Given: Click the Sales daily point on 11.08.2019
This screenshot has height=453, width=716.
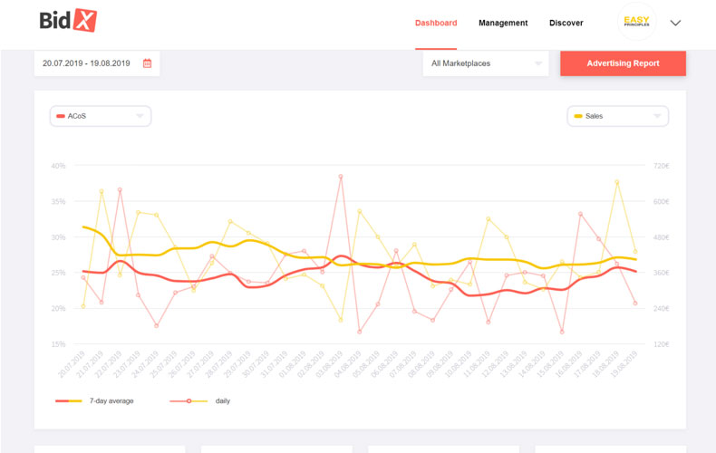Looking at the screenshot, I should click(x=489, y=219).
